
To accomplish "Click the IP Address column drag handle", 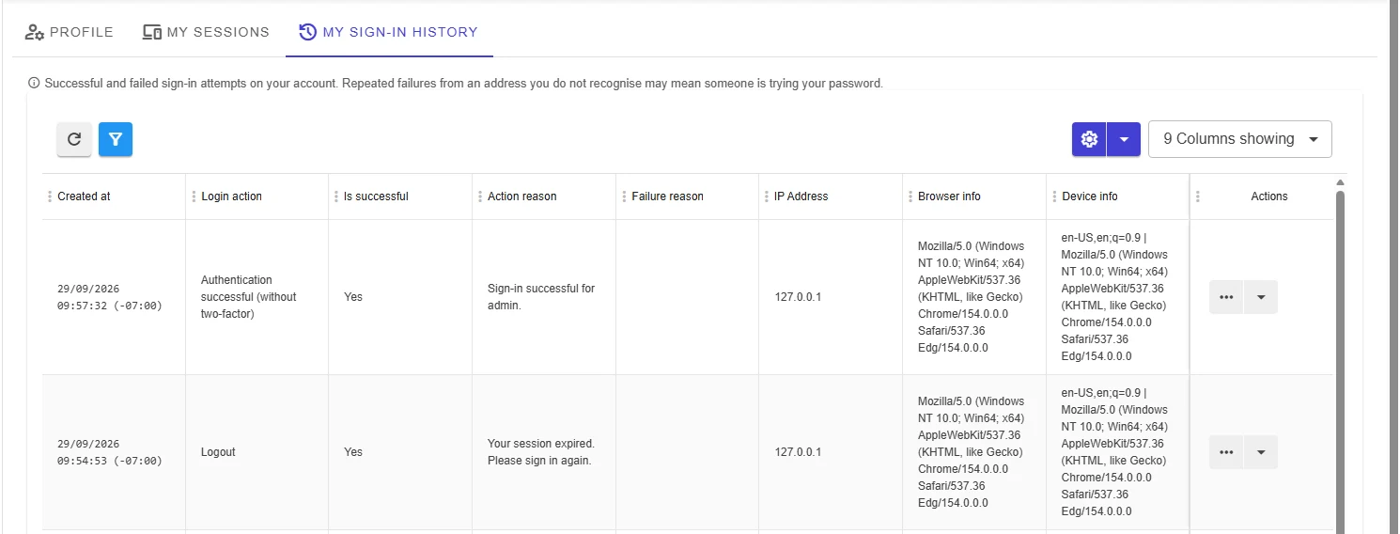I will pos(766,196).
